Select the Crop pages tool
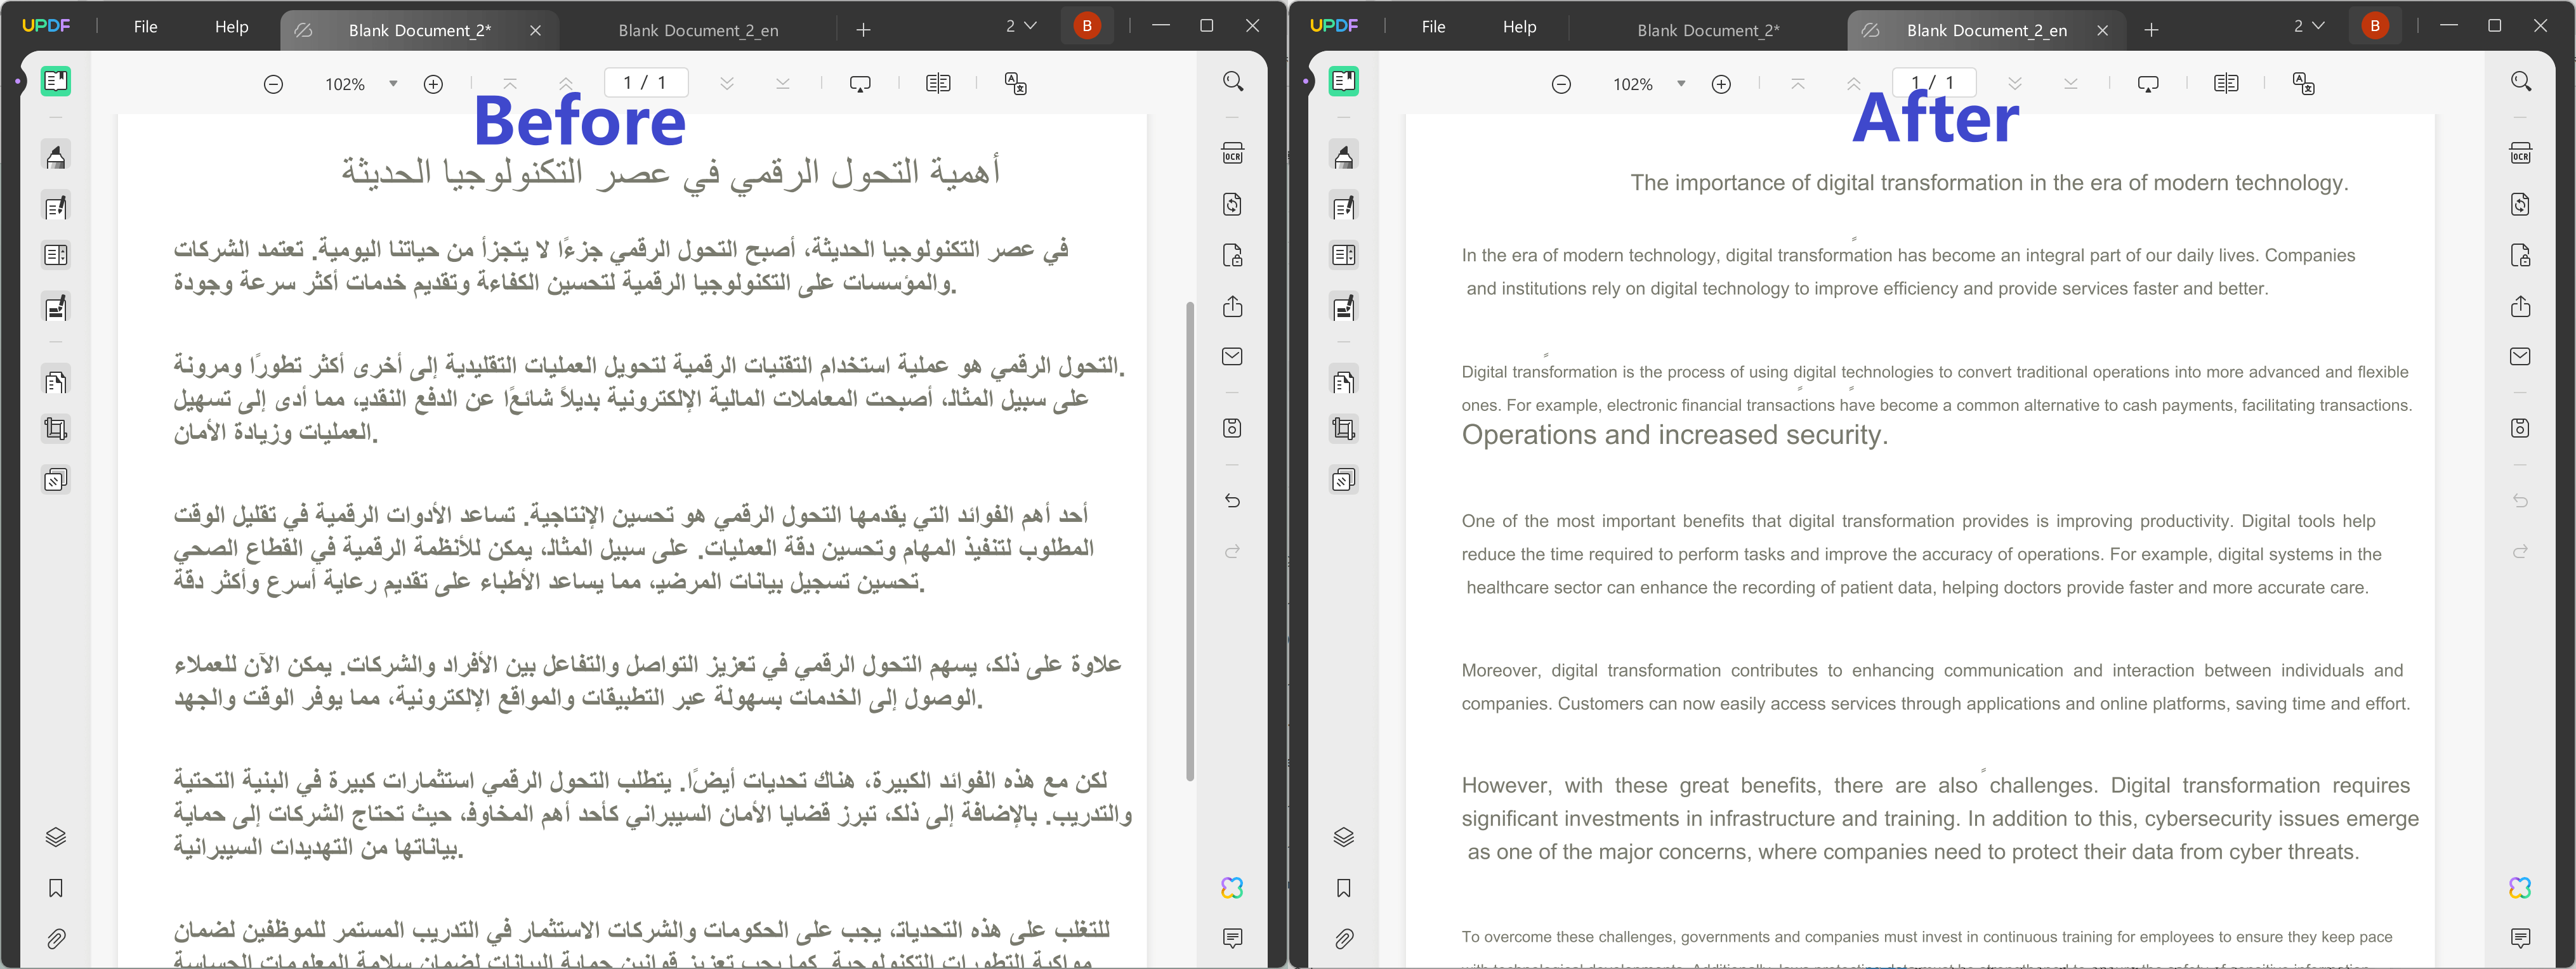Screen dimensions: 2576x969 [56, 429]
